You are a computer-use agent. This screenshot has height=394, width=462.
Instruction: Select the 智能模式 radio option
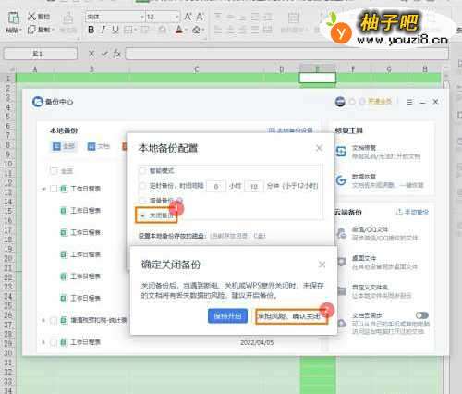tap(142, 170)
